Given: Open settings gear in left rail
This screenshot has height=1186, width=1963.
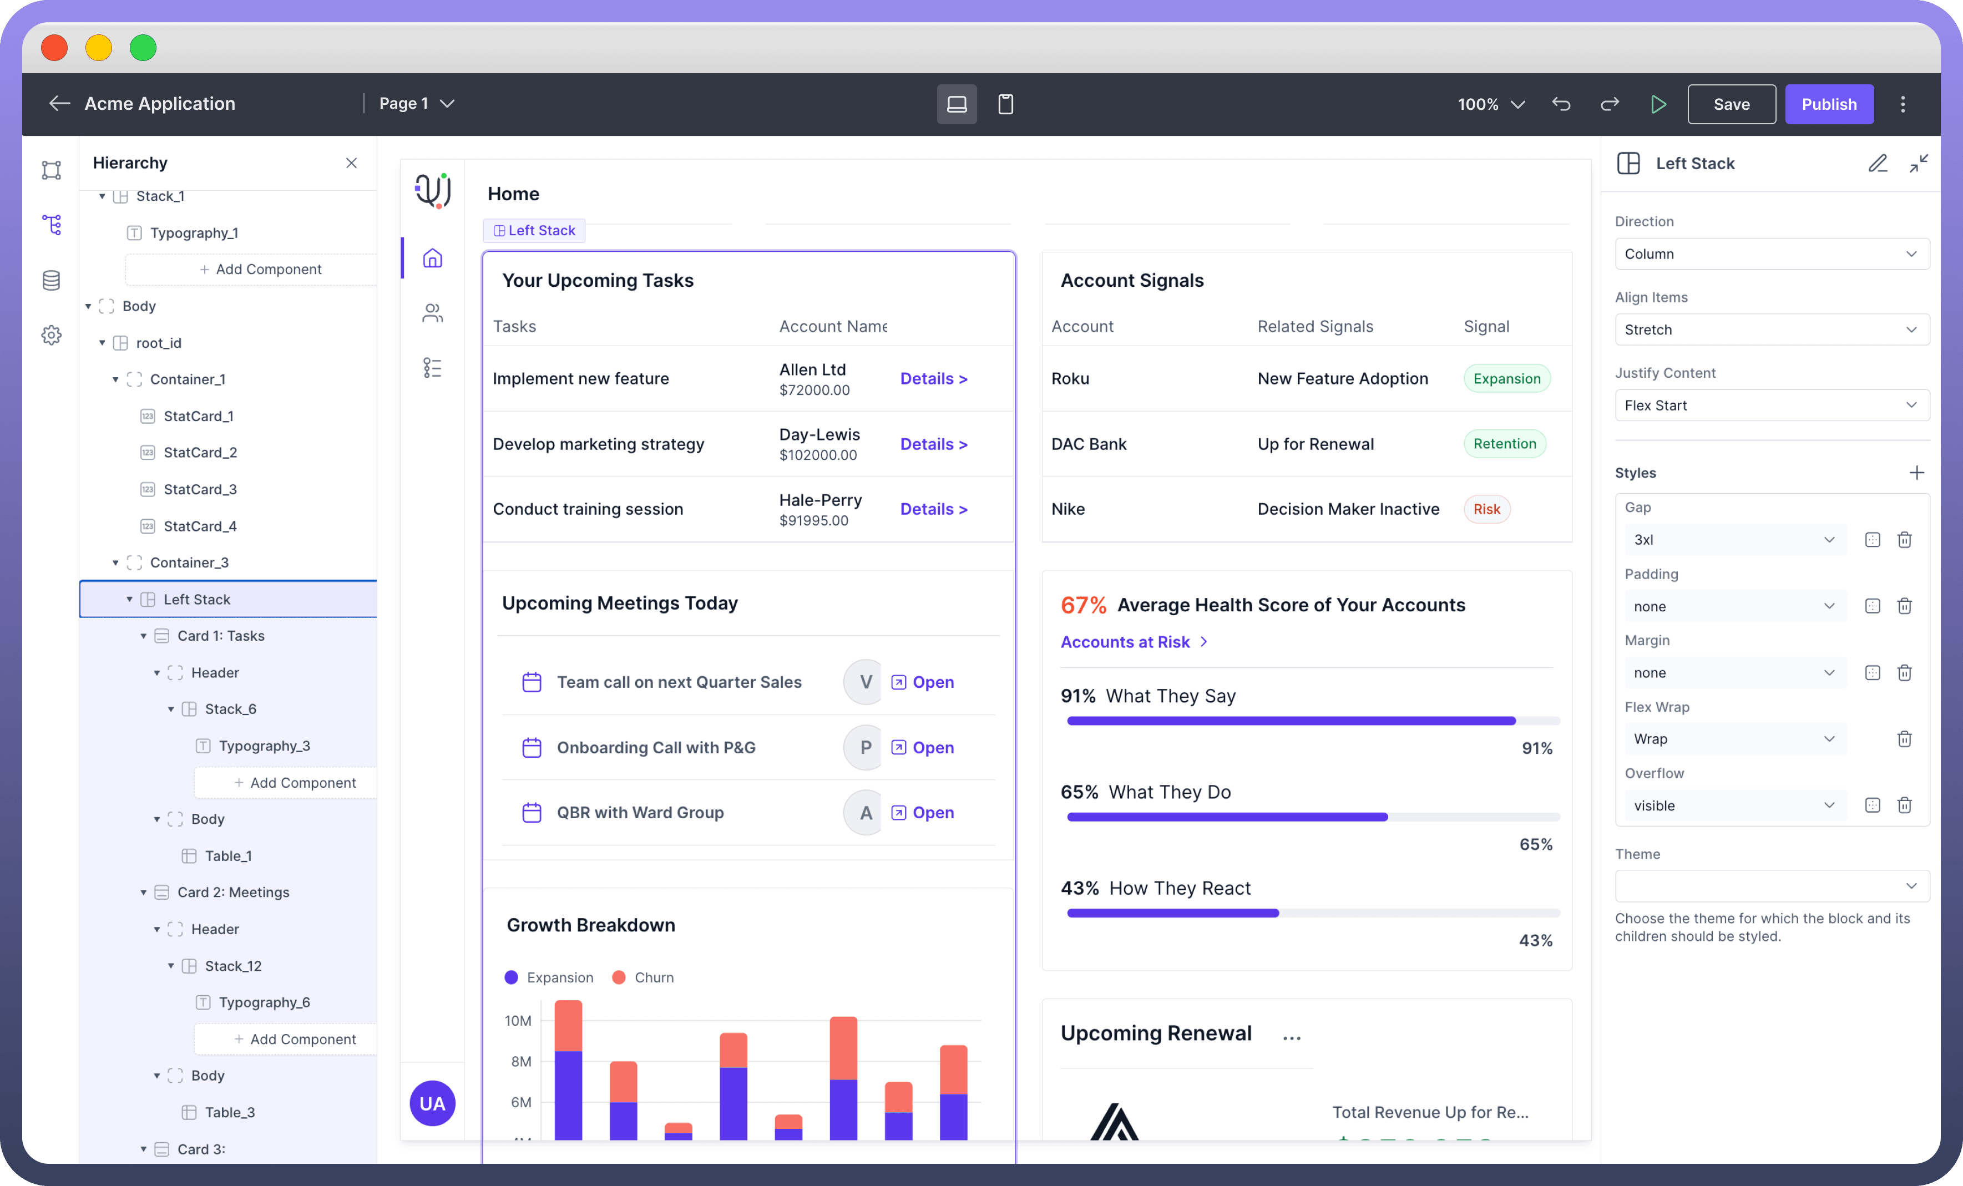Looking at the screenshot, I should (x=52, y=335).
